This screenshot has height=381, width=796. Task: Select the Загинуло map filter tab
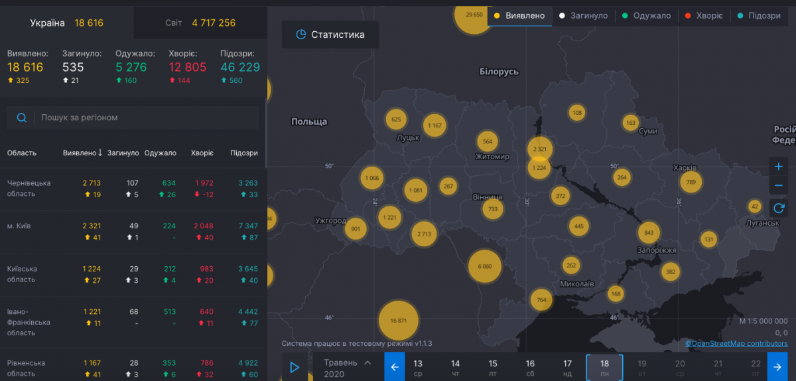(x=583, y=15)
